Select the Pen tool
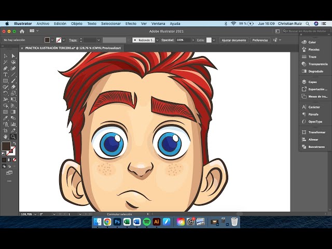This screenshot has width=332, height=249. pyautogui.click(x=5, y=68)
